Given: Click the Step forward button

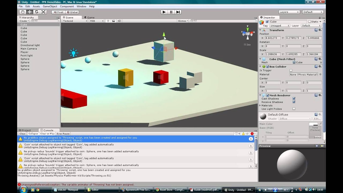Looking at the screenshot, I should 178,12.
